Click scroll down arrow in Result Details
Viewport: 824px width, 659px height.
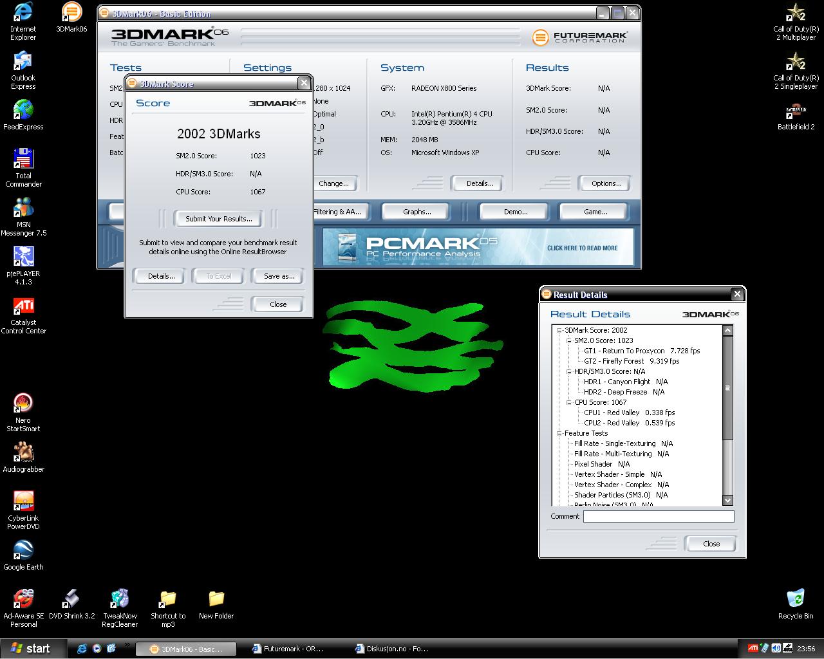click(728, 500)
